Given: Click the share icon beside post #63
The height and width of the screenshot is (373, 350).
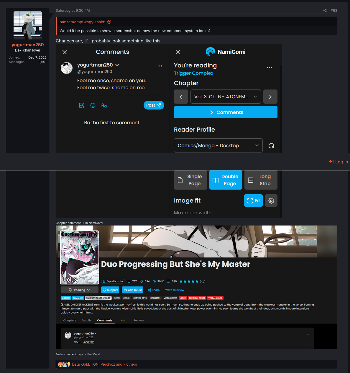Looking at the screenshot, I should point(325,10).
